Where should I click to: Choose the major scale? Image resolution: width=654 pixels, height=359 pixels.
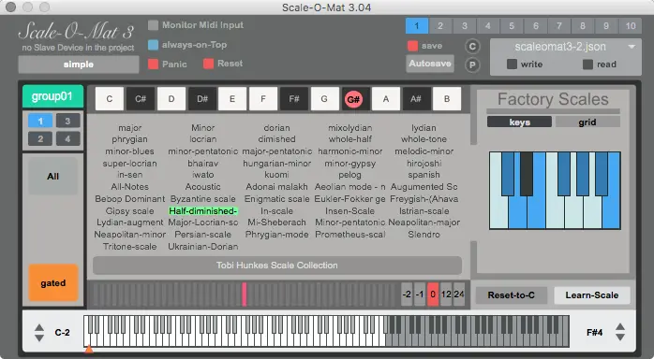pos(129,128)
